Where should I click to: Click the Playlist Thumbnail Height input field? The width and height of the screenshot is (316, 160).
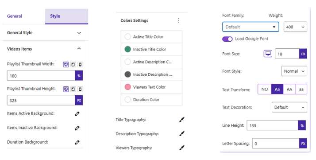[x=41, y=100]
